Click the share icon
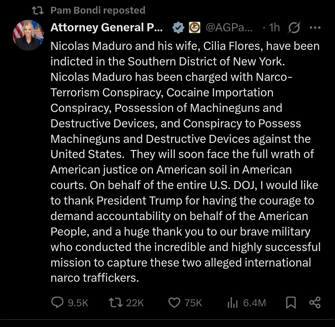 pos(315,303)
